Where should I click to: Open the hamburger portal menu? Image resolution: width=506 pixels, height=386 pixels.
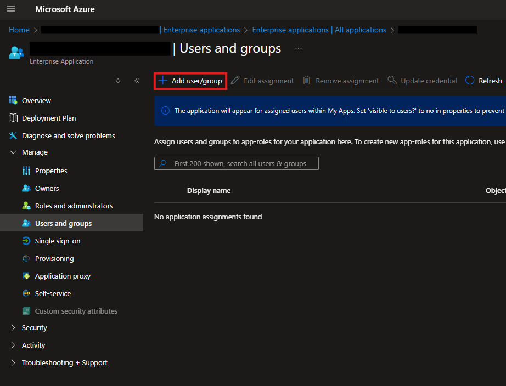(x=11, y=9)
